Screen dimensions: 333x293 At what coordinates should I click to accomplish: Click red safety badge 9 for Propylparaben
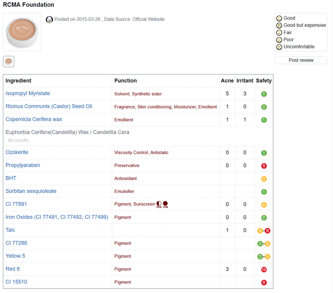pyautogui.click(x=264, y=166)
